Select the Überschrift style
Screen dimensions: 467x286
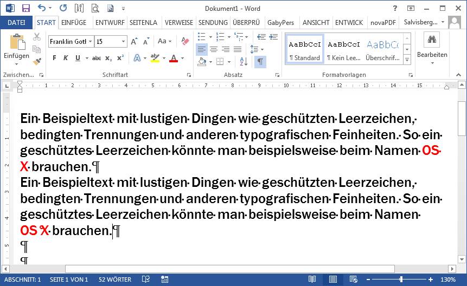click(x=383, y=49)
